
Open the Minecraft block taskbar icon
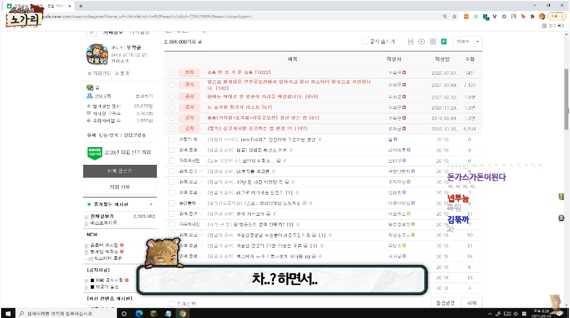coord(154,314)
